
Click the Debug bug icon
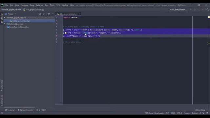(195, 10)
